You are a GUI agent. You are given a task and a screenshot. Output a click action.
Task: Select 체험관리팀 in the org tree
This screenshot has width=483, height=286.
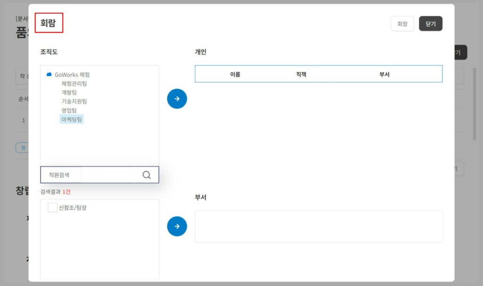(x=74, y=84)
